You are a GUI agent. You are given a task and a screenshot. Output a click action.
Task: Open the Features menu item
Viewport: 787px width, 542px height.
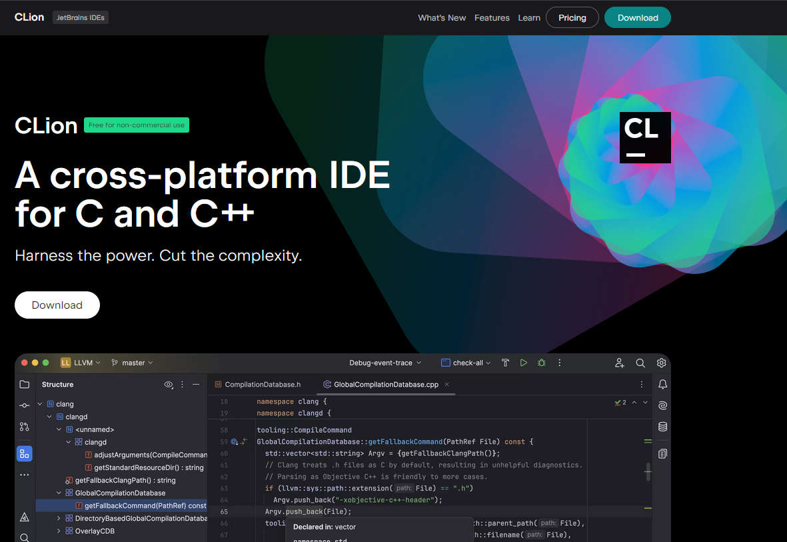click(492, 17)
